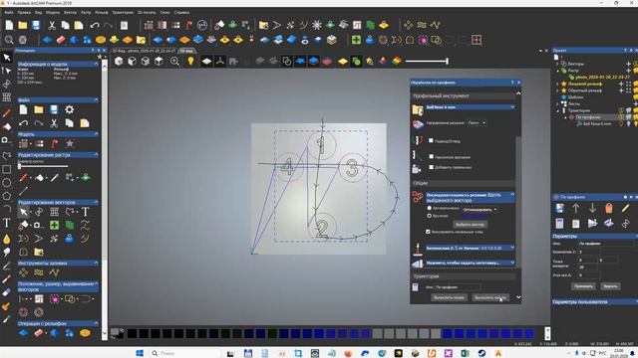Click the slider in the 3D view toolbar

click(x=427, y=62)
